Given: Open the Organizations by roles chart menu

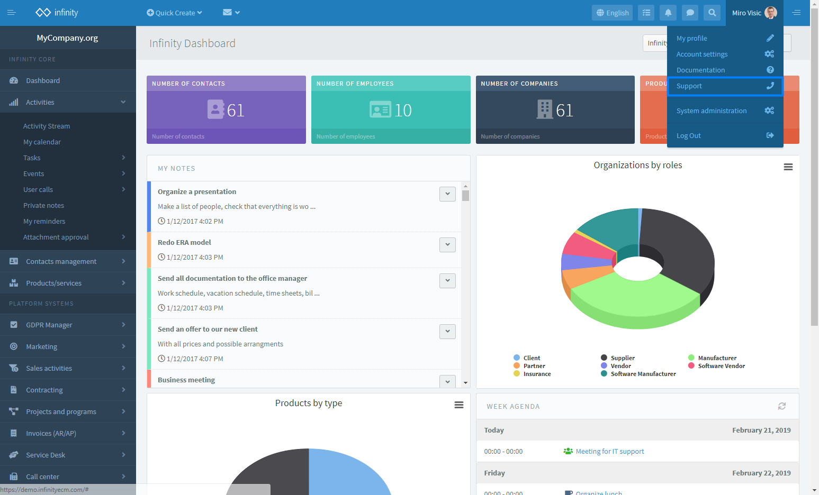Looking at the screenshot, I should (x=788, y=167).
